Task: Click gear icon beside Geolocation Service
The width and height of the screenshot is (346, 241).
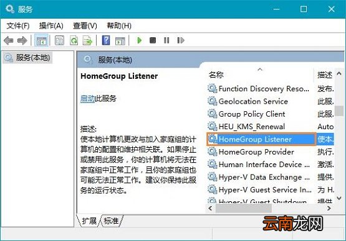Action: pos(213,101)
